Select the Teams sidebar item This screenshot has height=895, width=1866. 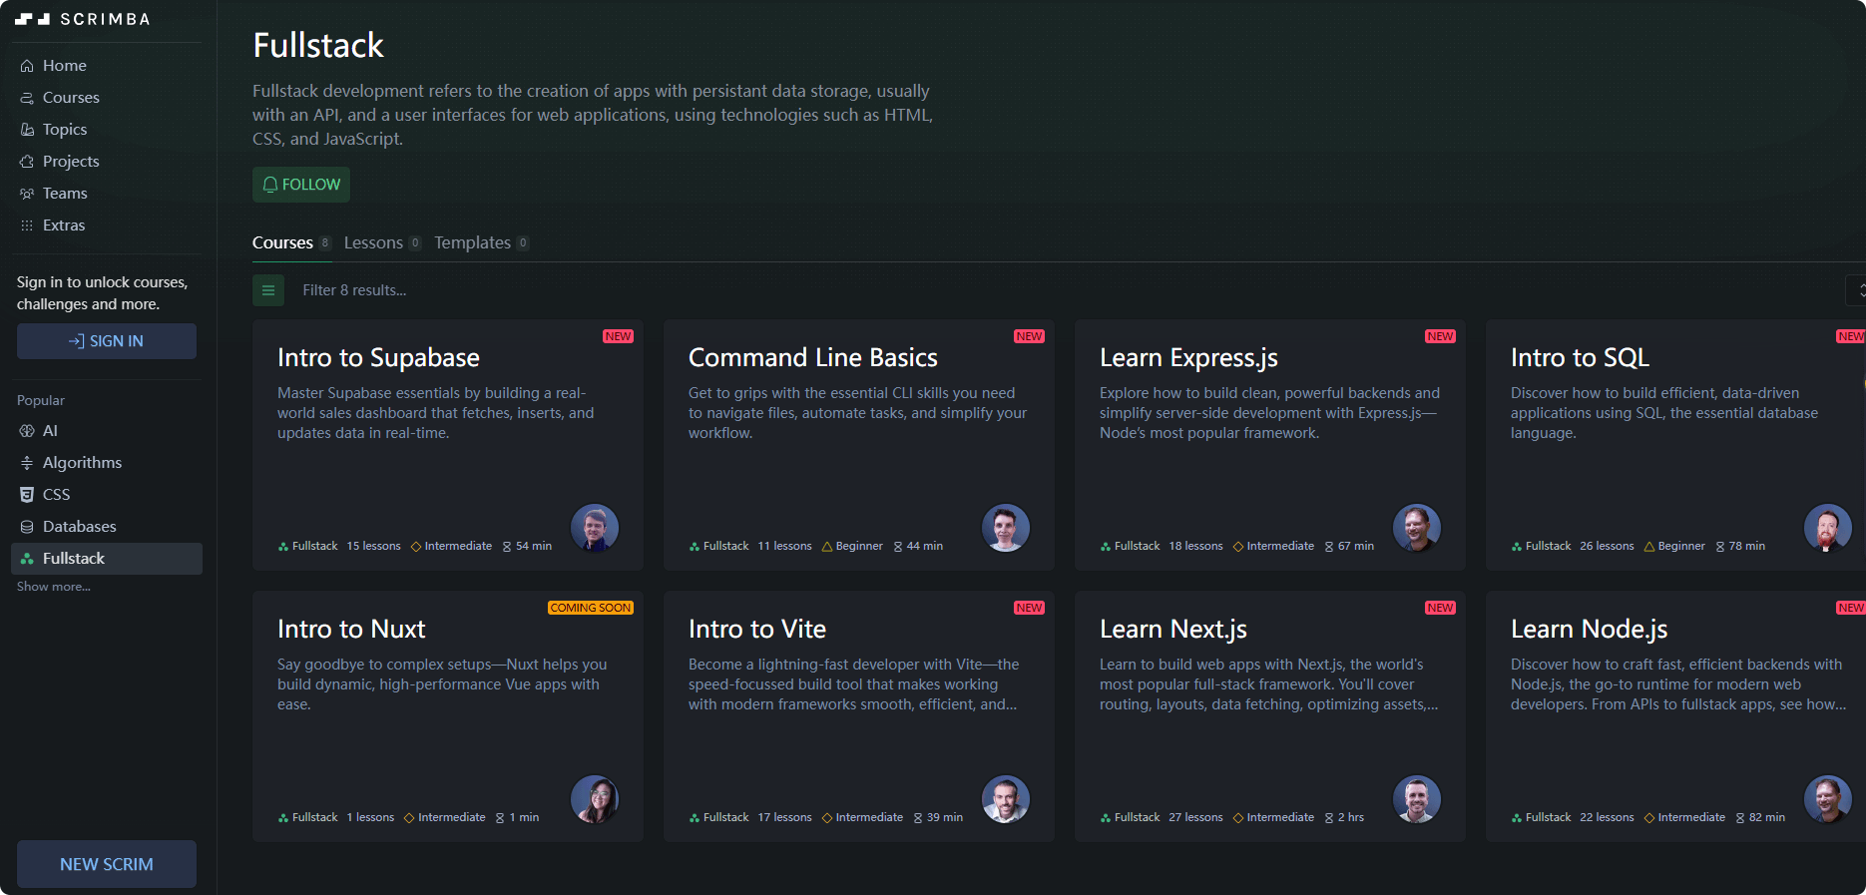pyautogui.click(x=64, y=194)
